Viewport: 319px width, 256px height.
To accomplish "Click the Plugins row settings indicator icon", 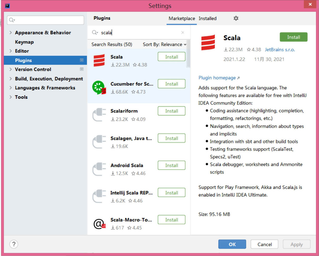I will tap(82, 60).
